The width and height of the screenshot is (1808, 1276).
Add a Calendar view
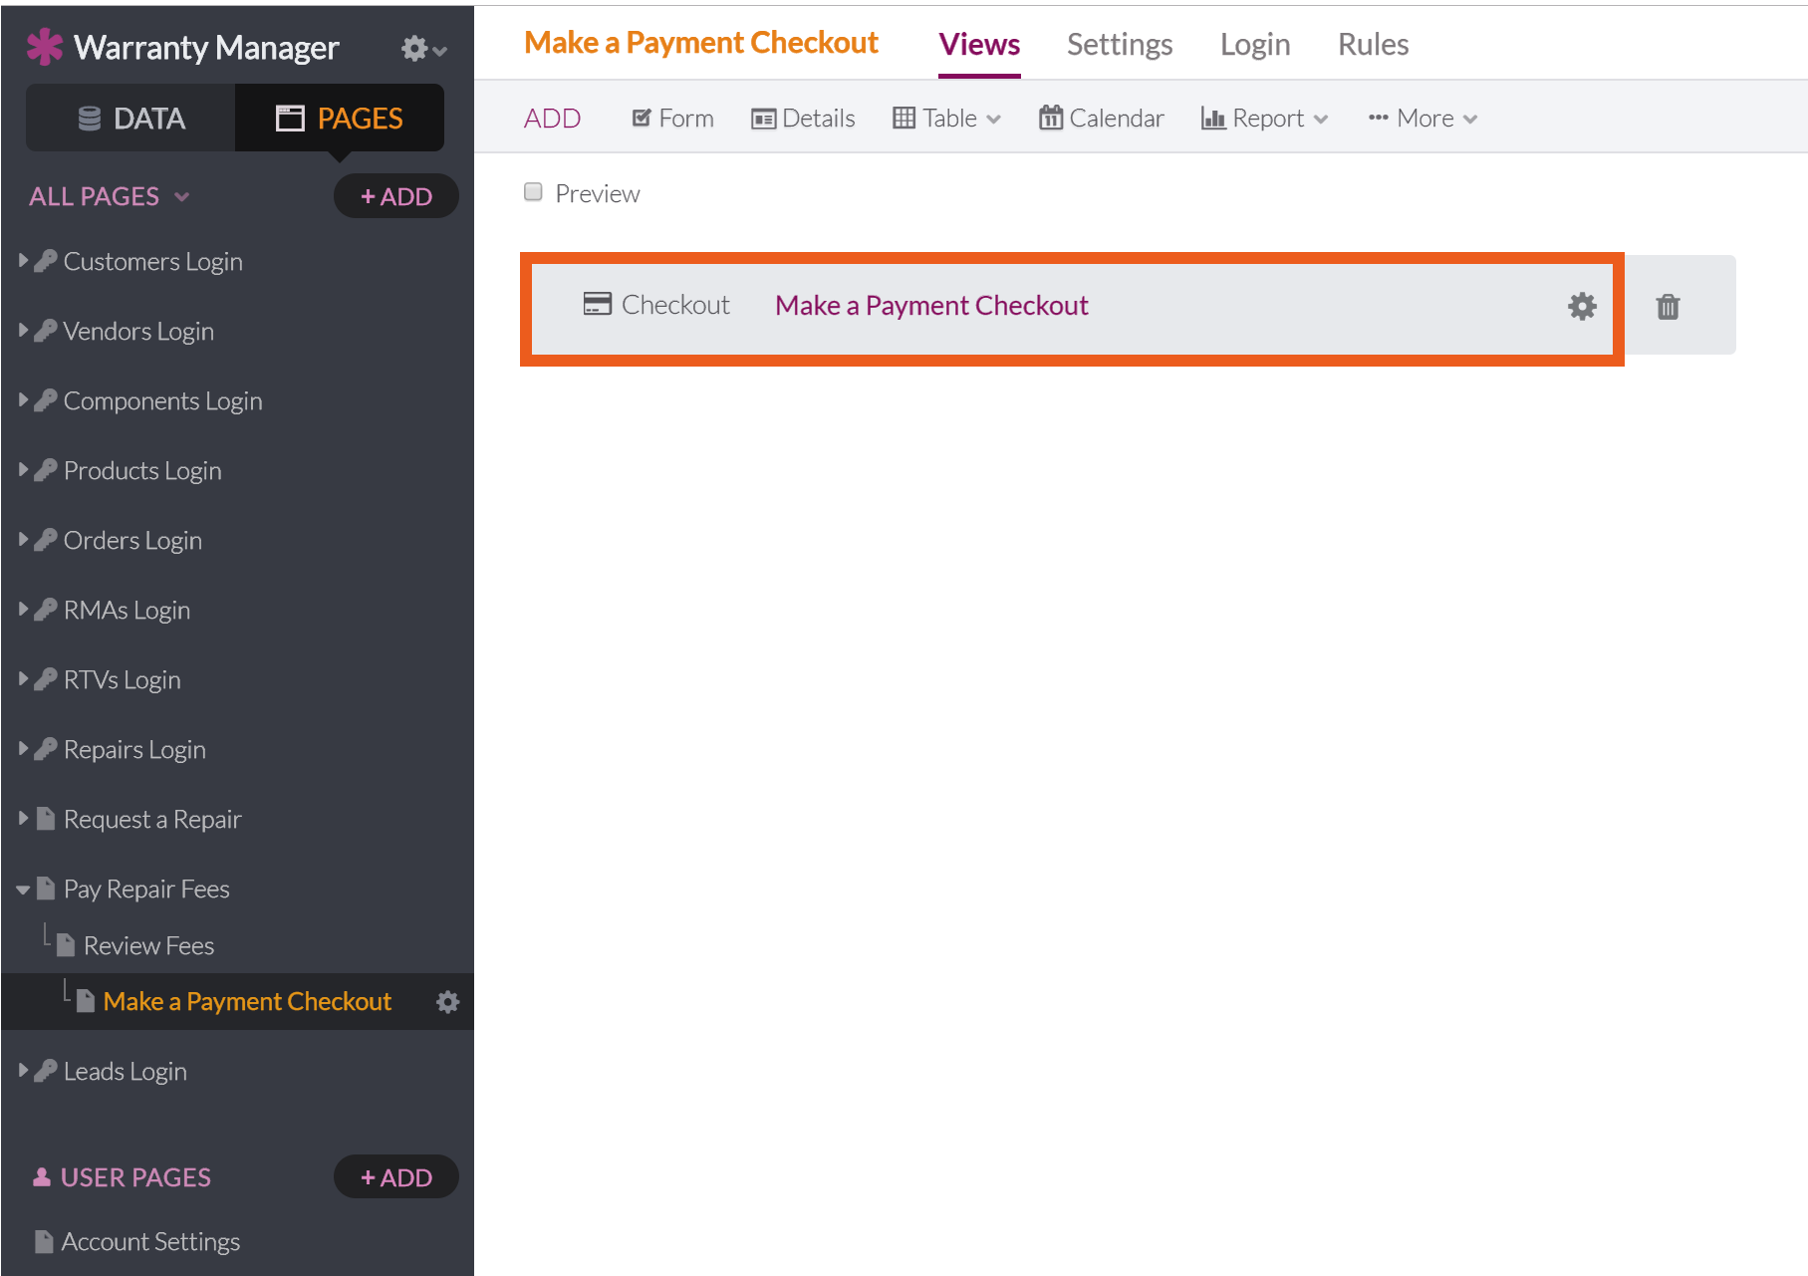1101,119
